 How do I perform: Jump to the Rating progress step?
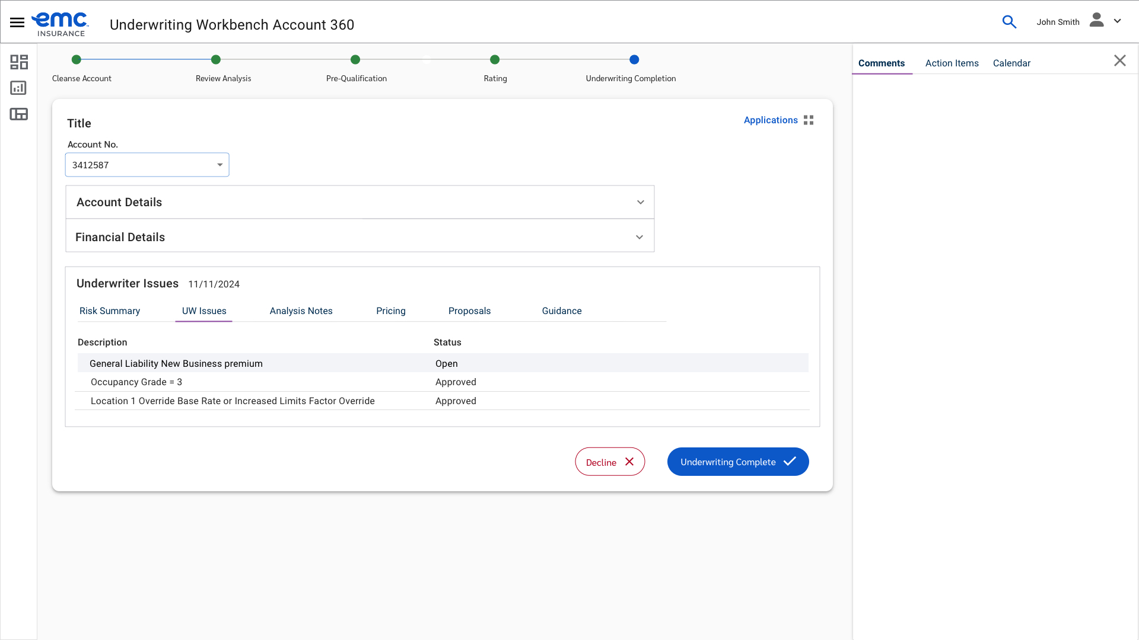495,60
